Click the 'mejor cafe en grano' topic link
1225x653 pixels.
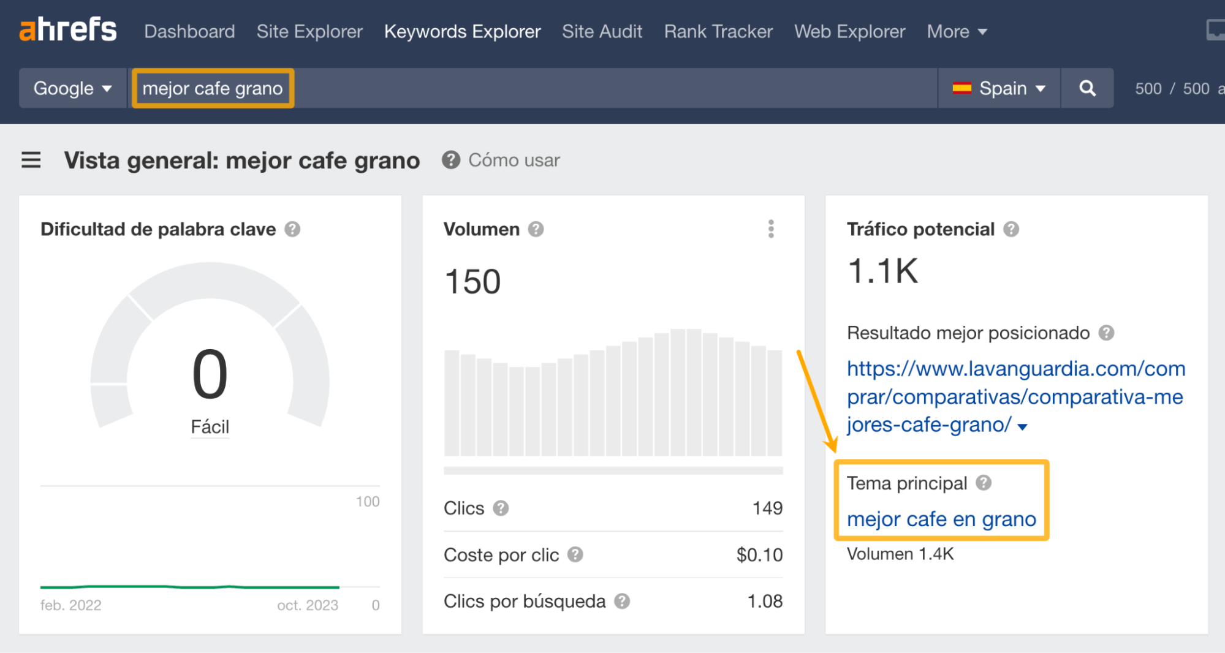point(941,519)
